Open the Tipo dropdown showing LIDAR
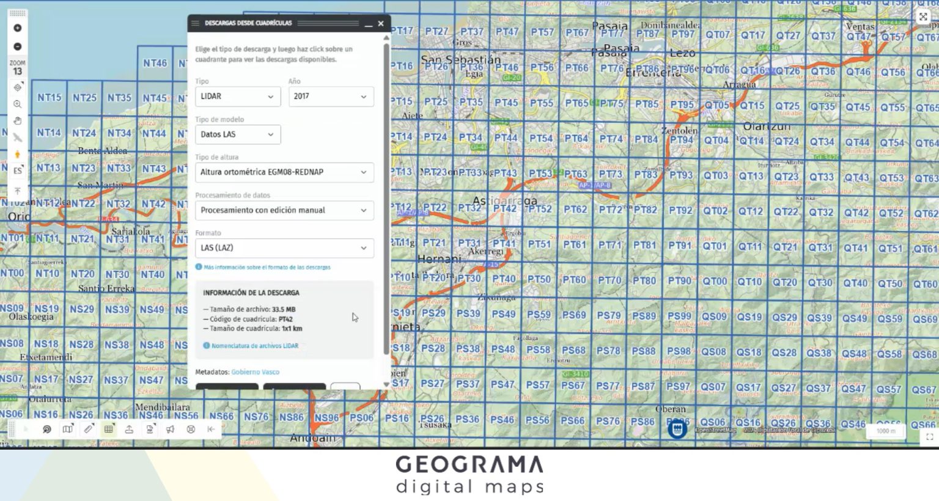This screenshot has height=501, width=939. pos(237,97)
